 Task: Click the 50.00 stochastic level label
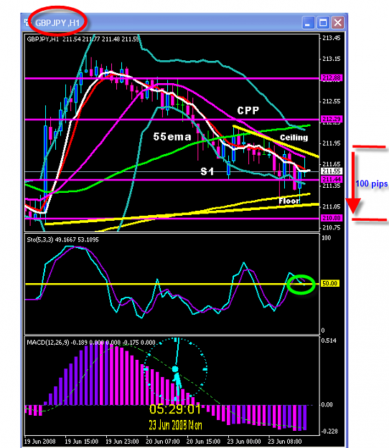point(330,283)
